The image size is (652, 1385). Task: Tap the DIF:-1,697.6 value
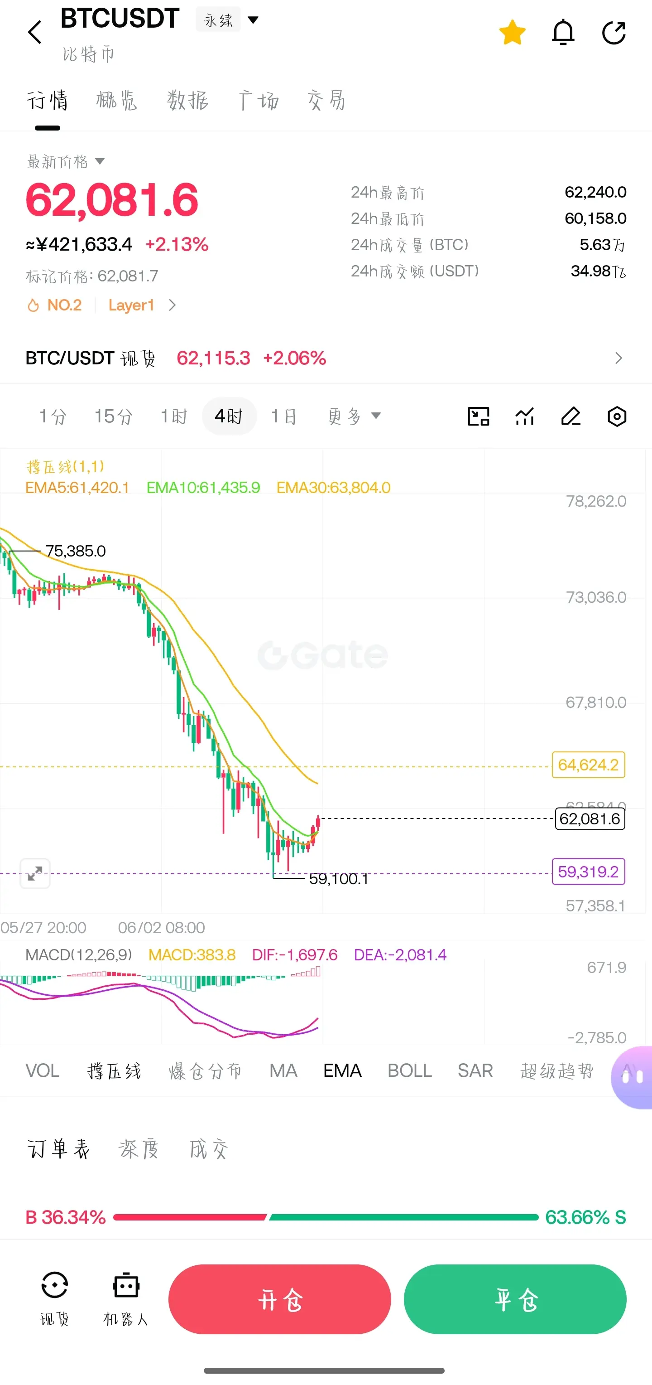pyautogui.click(x=294, y=955)
